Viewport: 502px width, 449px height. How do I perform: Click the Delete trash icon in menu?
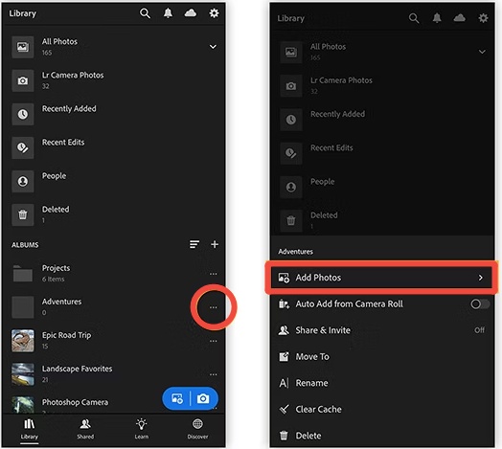click(284, 436)
